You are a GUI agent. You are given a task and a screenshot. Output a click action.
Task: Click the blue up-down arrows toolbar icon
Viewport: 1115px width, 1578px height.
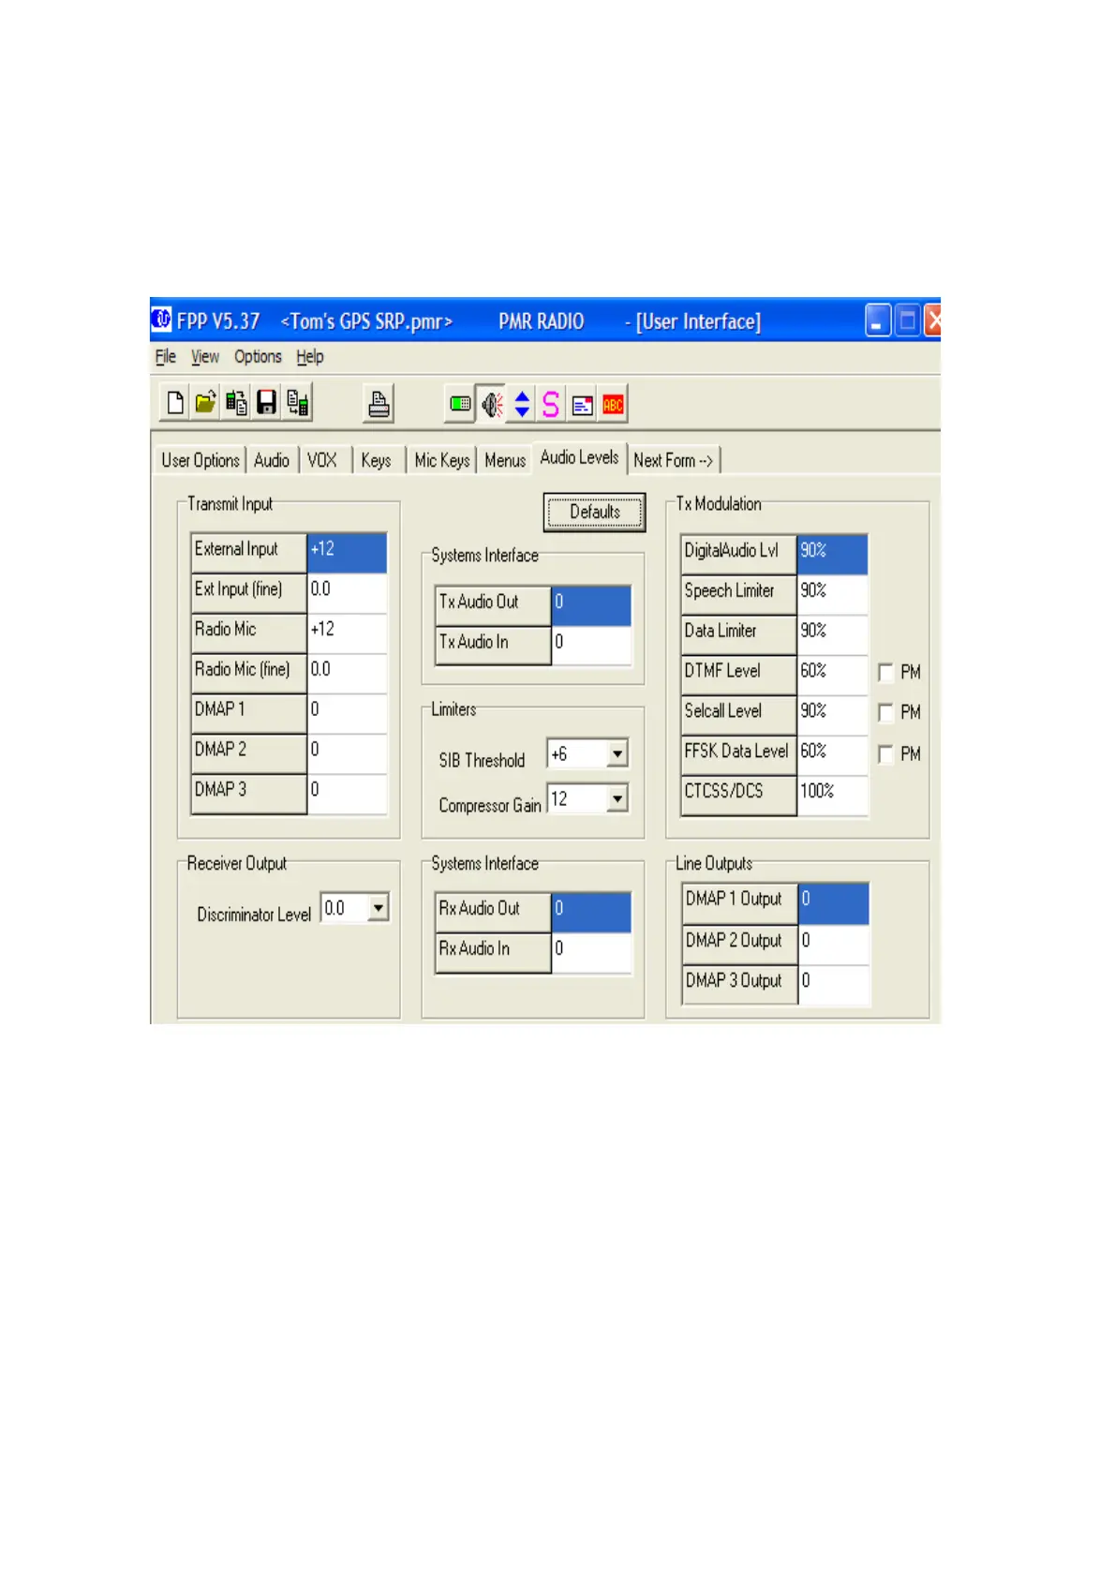523,405
